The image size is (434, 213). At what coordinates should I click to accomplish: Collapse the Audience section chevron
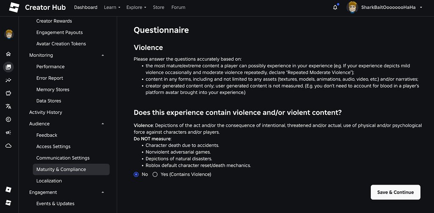(x=103, y=124)
